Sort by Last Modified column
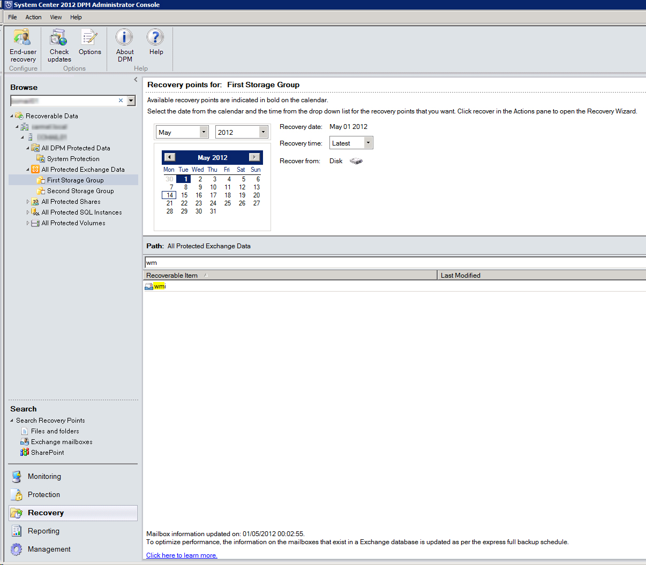The image size is (646, 565). 542,275
